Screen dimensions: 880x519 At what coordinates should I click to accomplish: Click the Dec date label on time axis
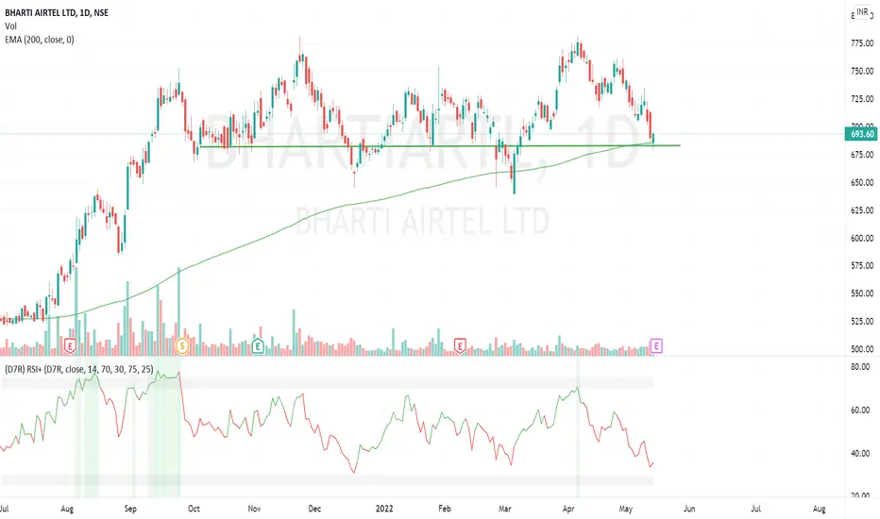314,509
